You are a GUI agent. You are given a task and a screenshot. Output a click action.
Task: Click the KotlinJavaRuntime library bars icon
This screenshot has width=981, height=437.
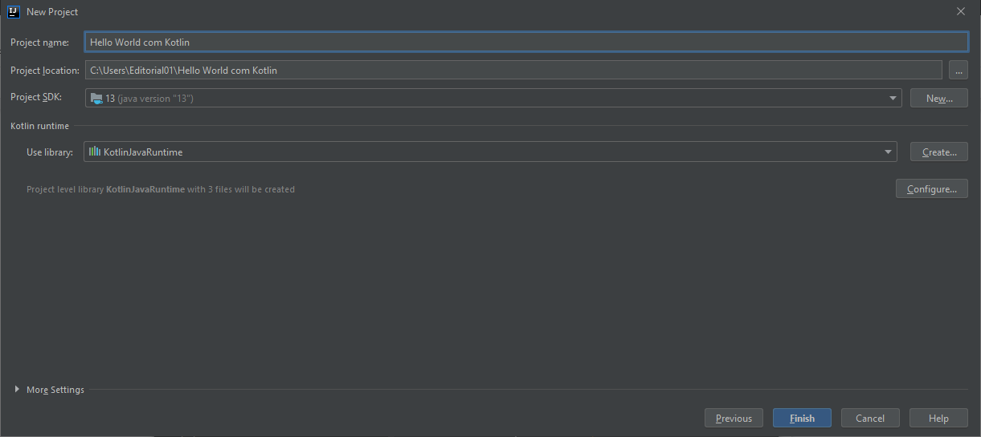pos(95,152)
